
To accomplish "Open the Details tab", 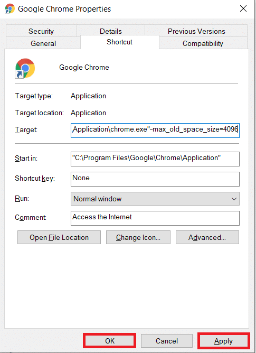I will (x=111, y=31).
